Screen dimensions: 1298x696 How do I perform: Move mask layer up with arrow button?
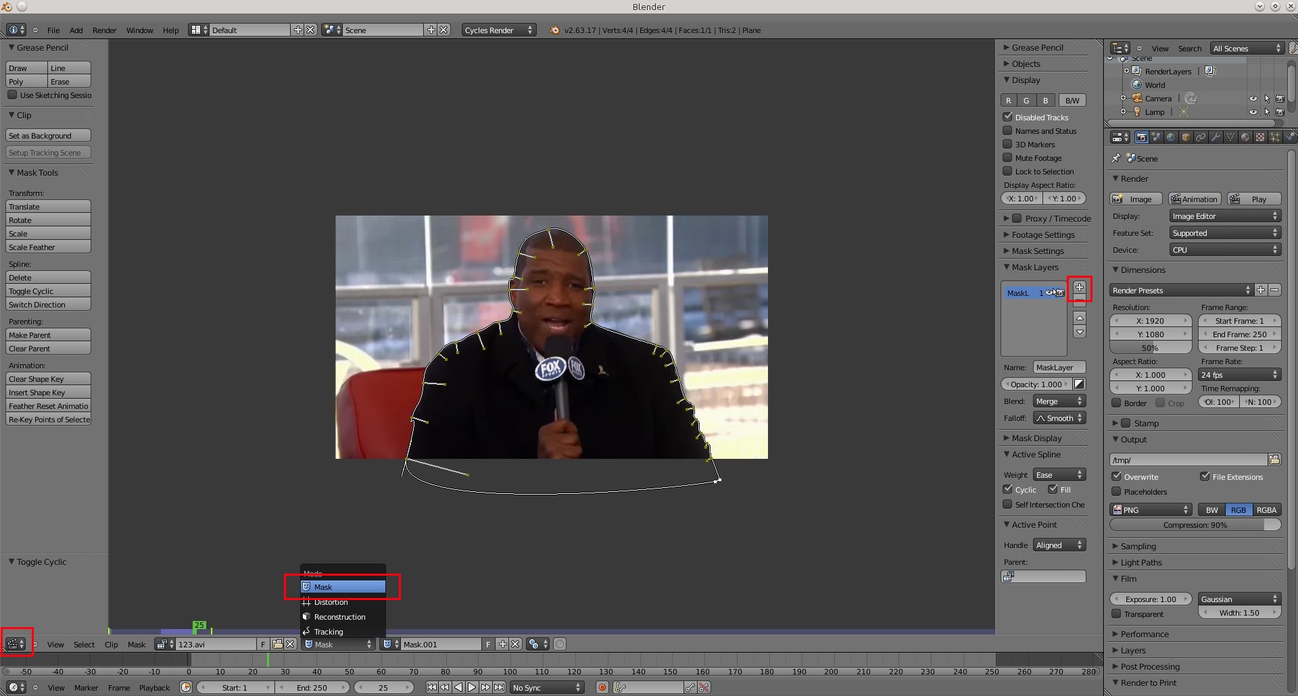(1080, 318)
